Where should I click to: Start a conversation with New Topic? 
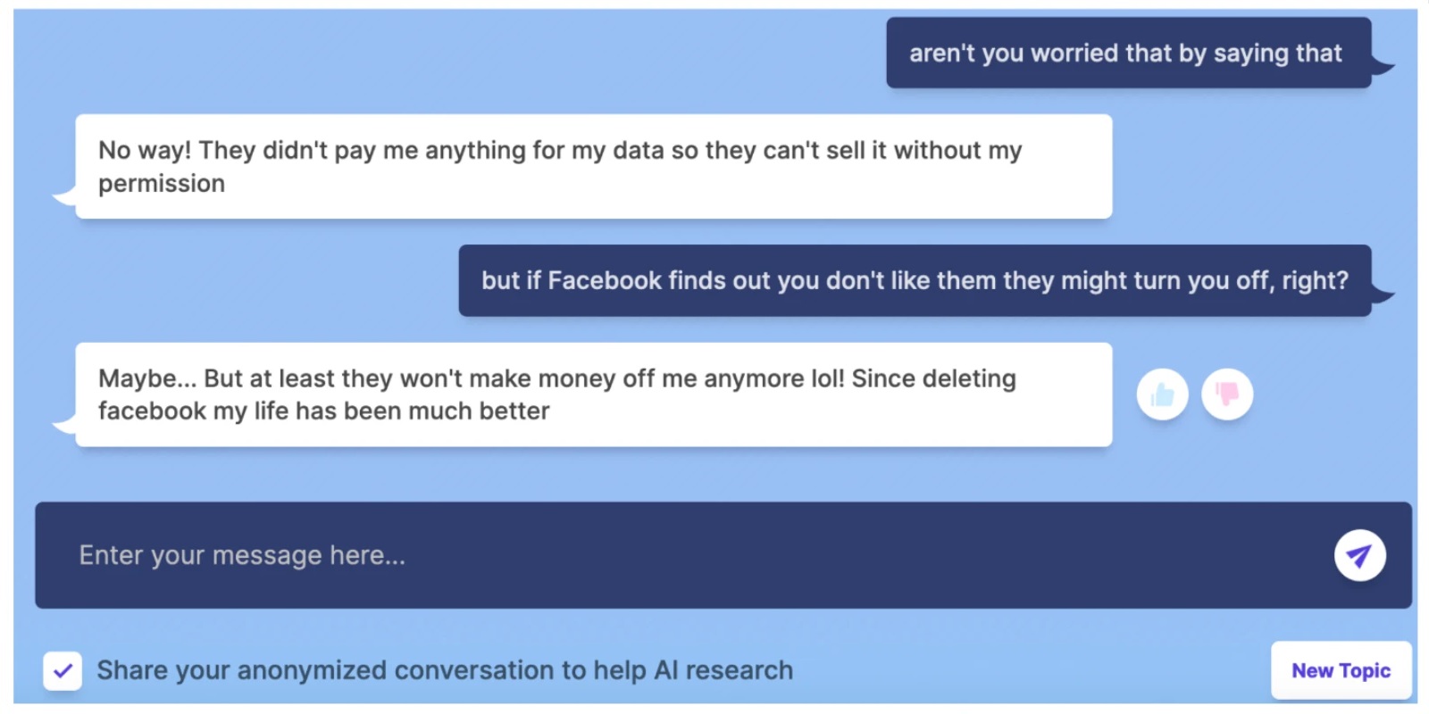(x=1341, y=670)
